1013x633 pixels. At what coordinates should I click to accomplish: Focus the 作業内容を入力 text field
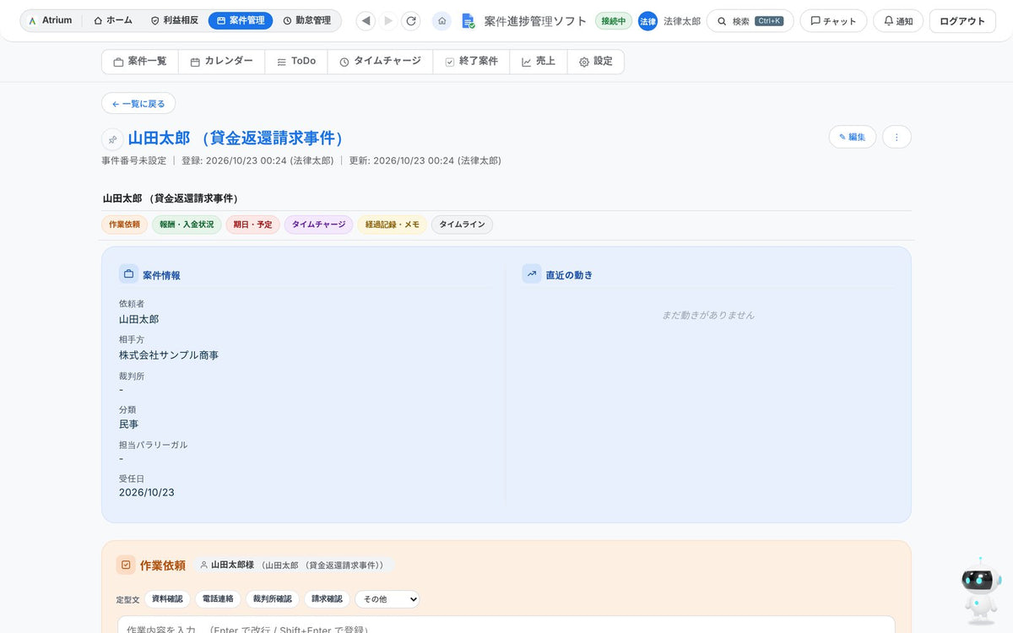pyautogui.click(x=506, y=625)
